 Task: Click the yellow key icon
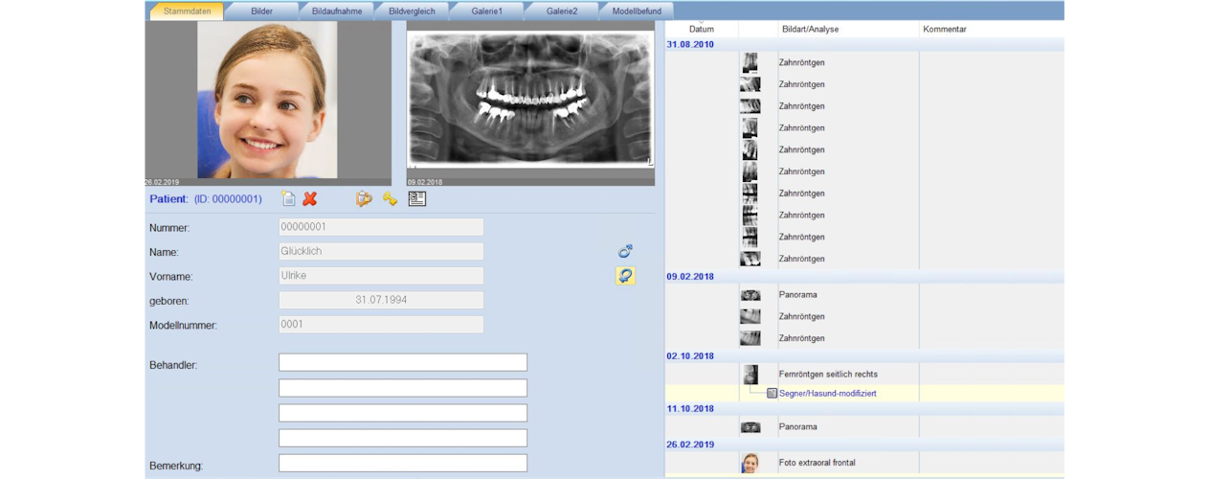click(390, 199)
